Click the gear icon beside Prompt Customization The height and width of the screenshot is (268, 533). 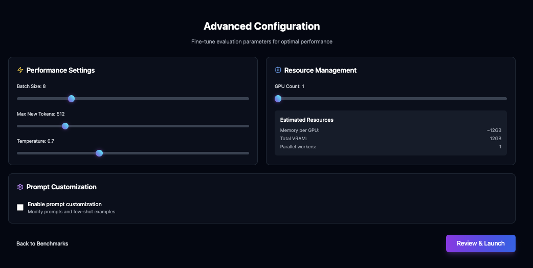(20, 187)
